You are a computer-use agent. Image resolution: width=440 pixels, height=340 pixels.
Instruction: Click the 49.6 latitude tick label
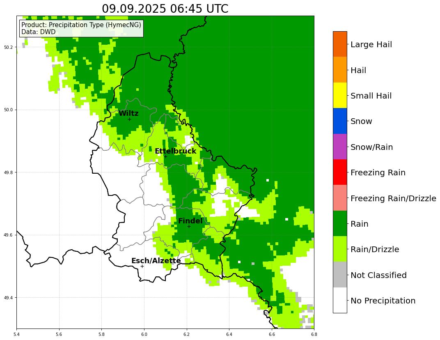[9, 235]
